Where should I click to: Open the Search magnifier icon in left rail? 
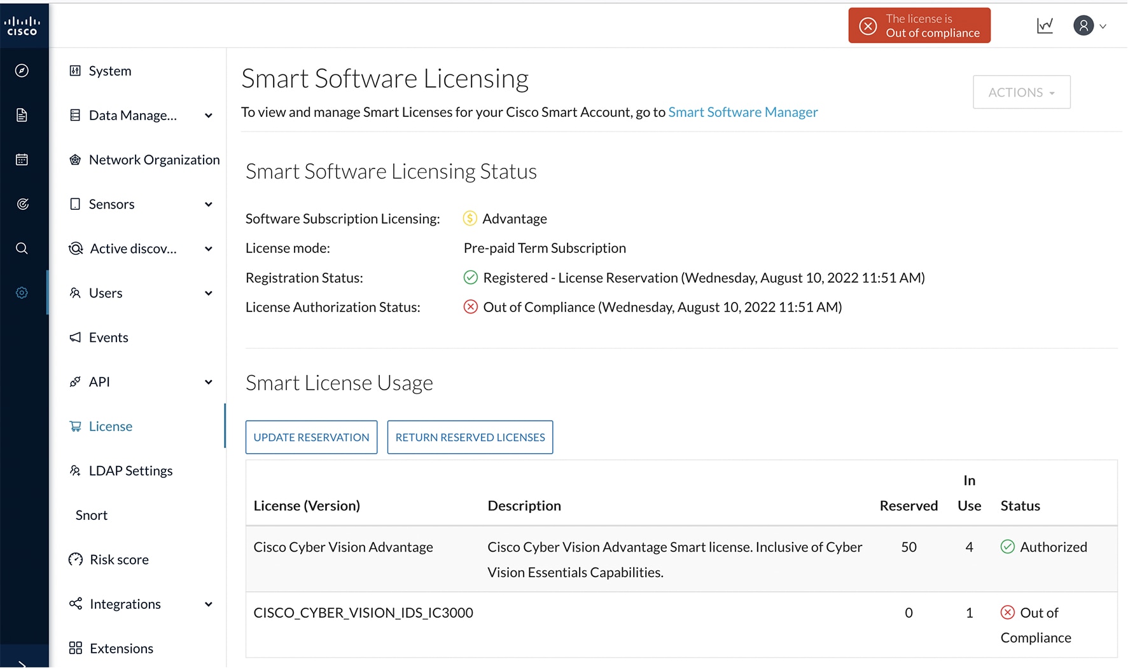(22, 249)
